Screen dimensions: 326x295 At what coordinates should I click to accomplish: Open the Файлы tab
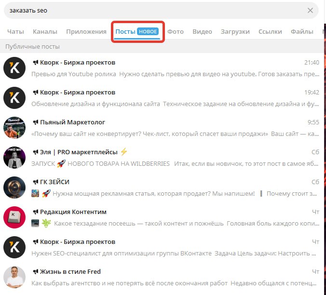point(302,32)
